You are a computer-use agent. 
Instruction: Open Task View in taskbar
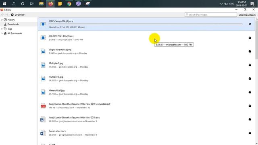(32, 4)
